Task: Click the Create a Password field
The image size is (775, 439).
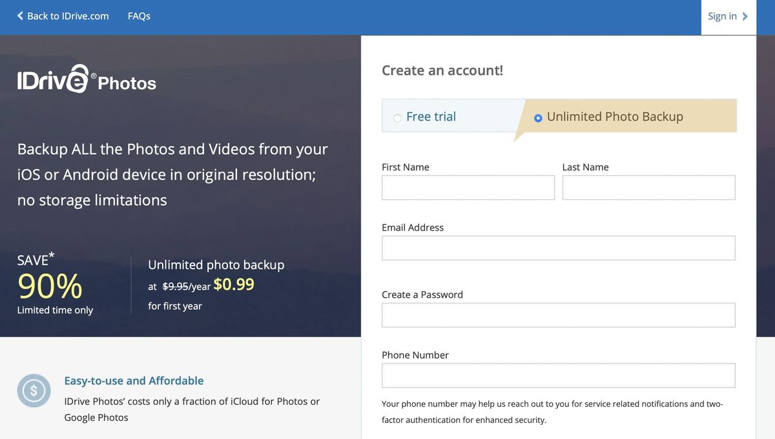Action: [558, 315]
